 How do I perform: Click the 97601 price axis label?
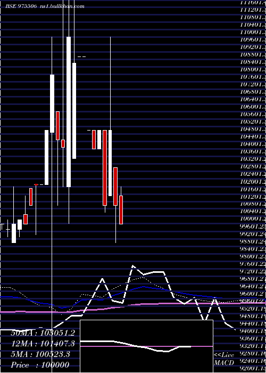(253, 264)
